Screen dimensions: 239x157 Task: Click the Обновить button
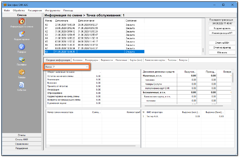[222, 53]
